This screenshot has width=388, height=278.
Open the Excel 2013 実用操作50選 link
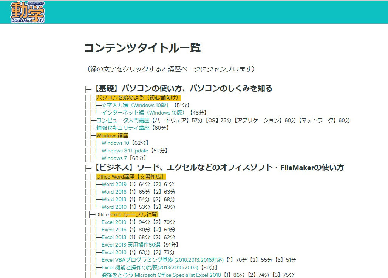point(131,245)
